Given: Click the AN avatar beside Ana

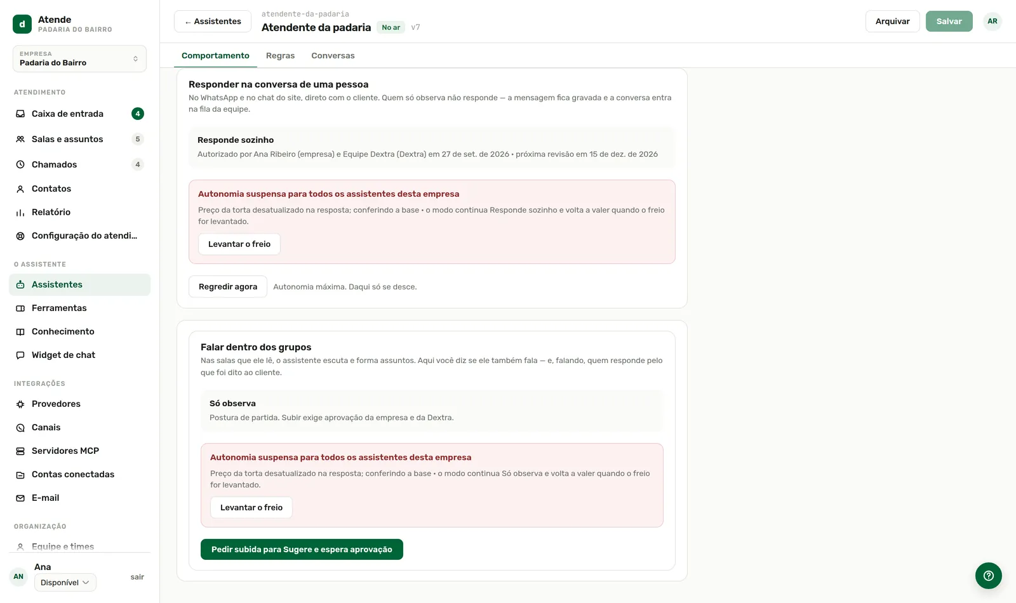Looking at the screenshot, I should click(18, 576).
